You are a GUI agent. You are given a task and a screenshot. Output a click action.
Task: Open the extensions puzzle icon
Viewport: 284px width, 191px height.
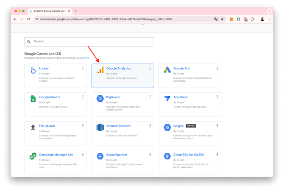point(252,19)
